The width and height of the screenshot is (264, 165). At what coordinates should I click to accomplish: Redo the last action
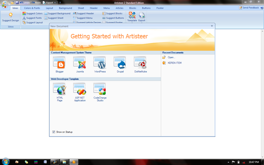pos(36,3)
